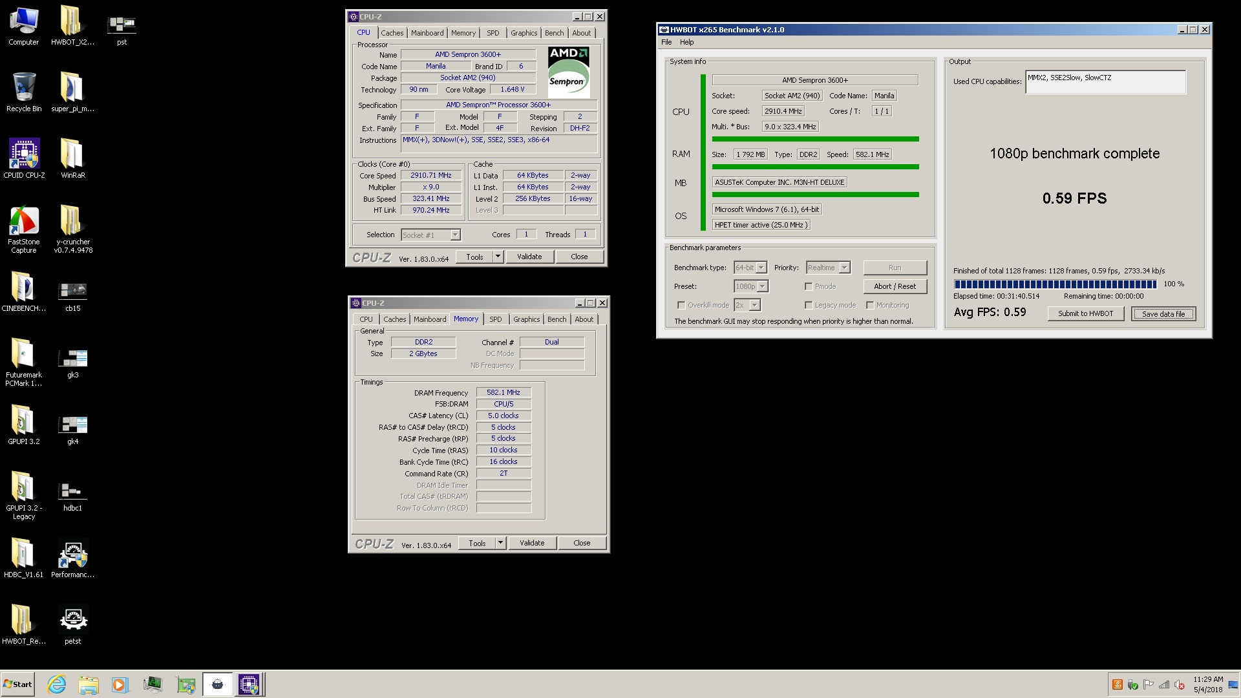Image resolution: width=1241 pixels, height=698 pixels.
Task: Expand Tools arrow in top CPU-Z window
Action: click(x=498, y=257)
